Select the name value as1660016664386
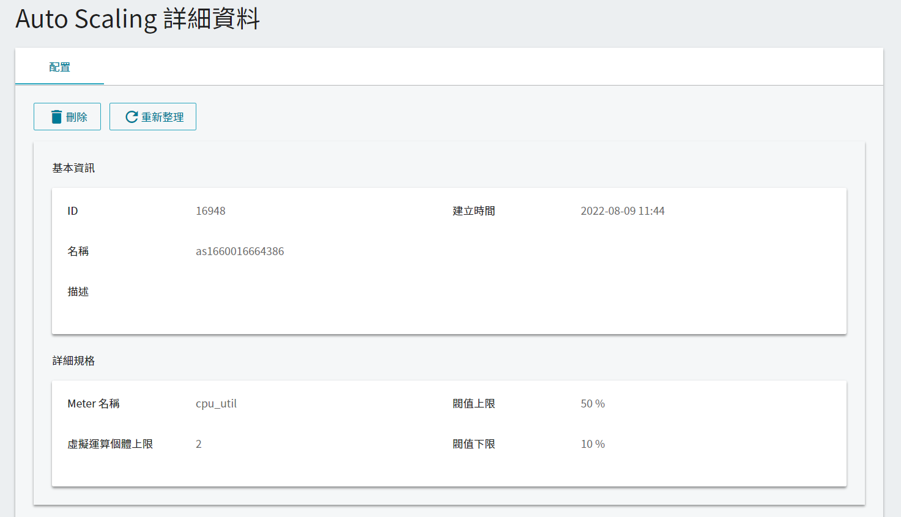Viewport: 901px width, 517px height. [x=240, y=251]
